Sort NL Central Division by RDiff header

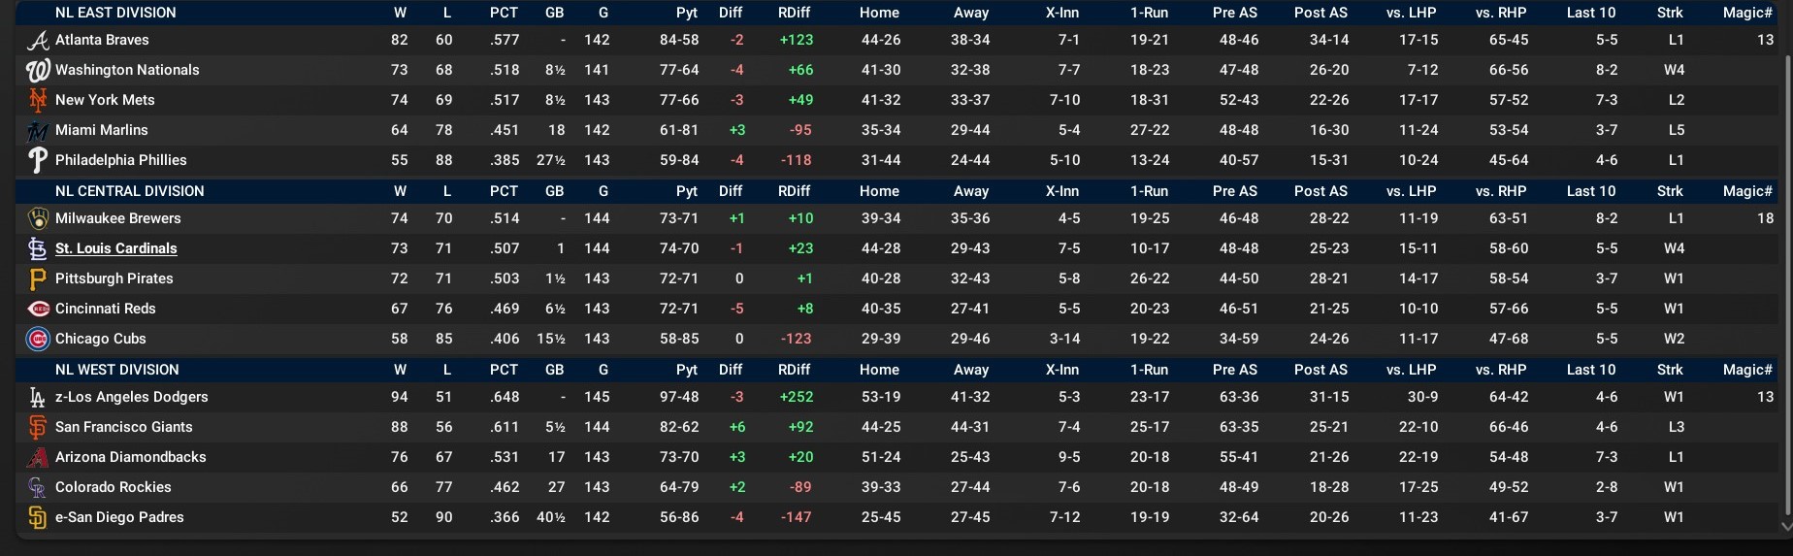click(x=794, y=191)
